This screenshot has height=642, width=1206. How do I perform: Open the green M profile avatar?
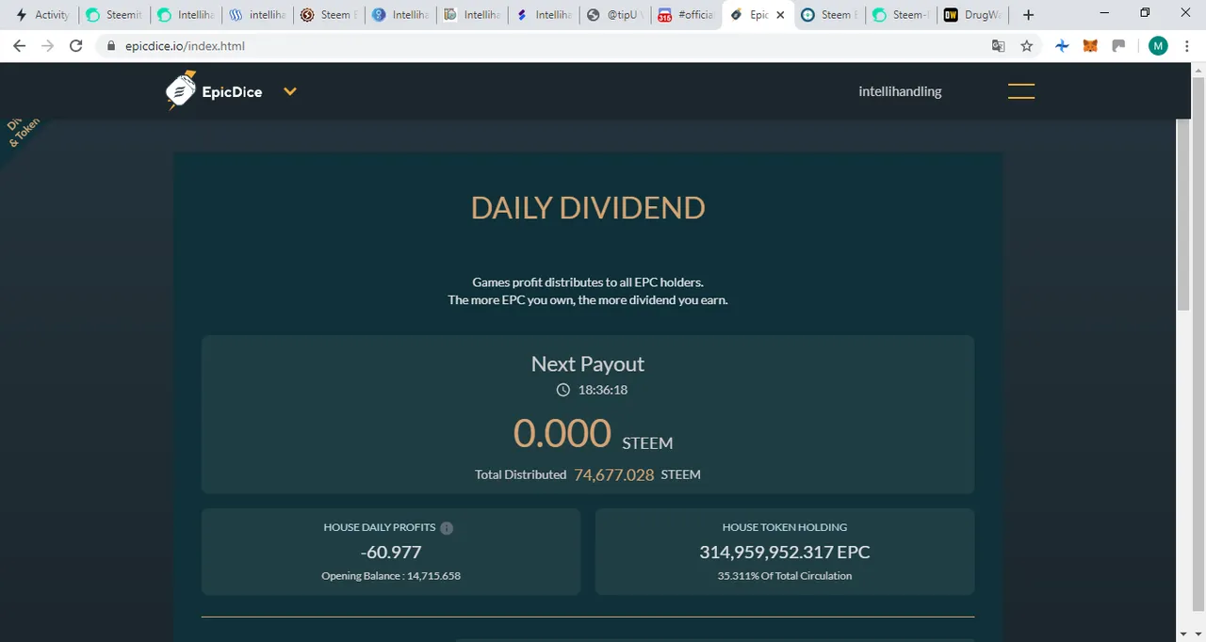[x=1158, y=45]
